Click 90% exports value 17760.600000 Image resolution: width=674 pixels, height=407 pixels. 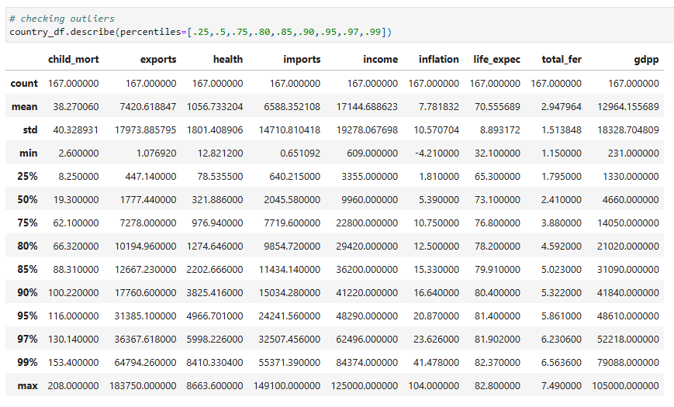[x=145, y=293]
